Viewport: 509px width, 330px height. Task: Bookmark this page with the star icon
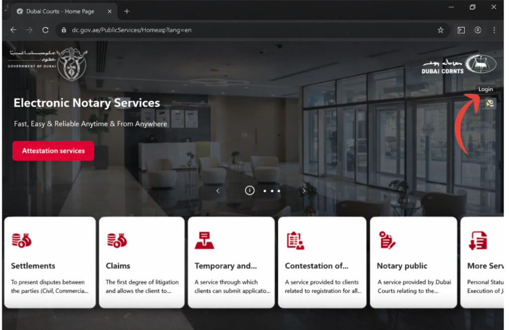440,30
